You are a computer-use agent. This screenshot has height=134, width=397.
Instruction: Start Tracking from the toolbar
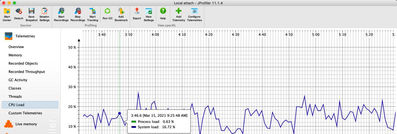93,14
